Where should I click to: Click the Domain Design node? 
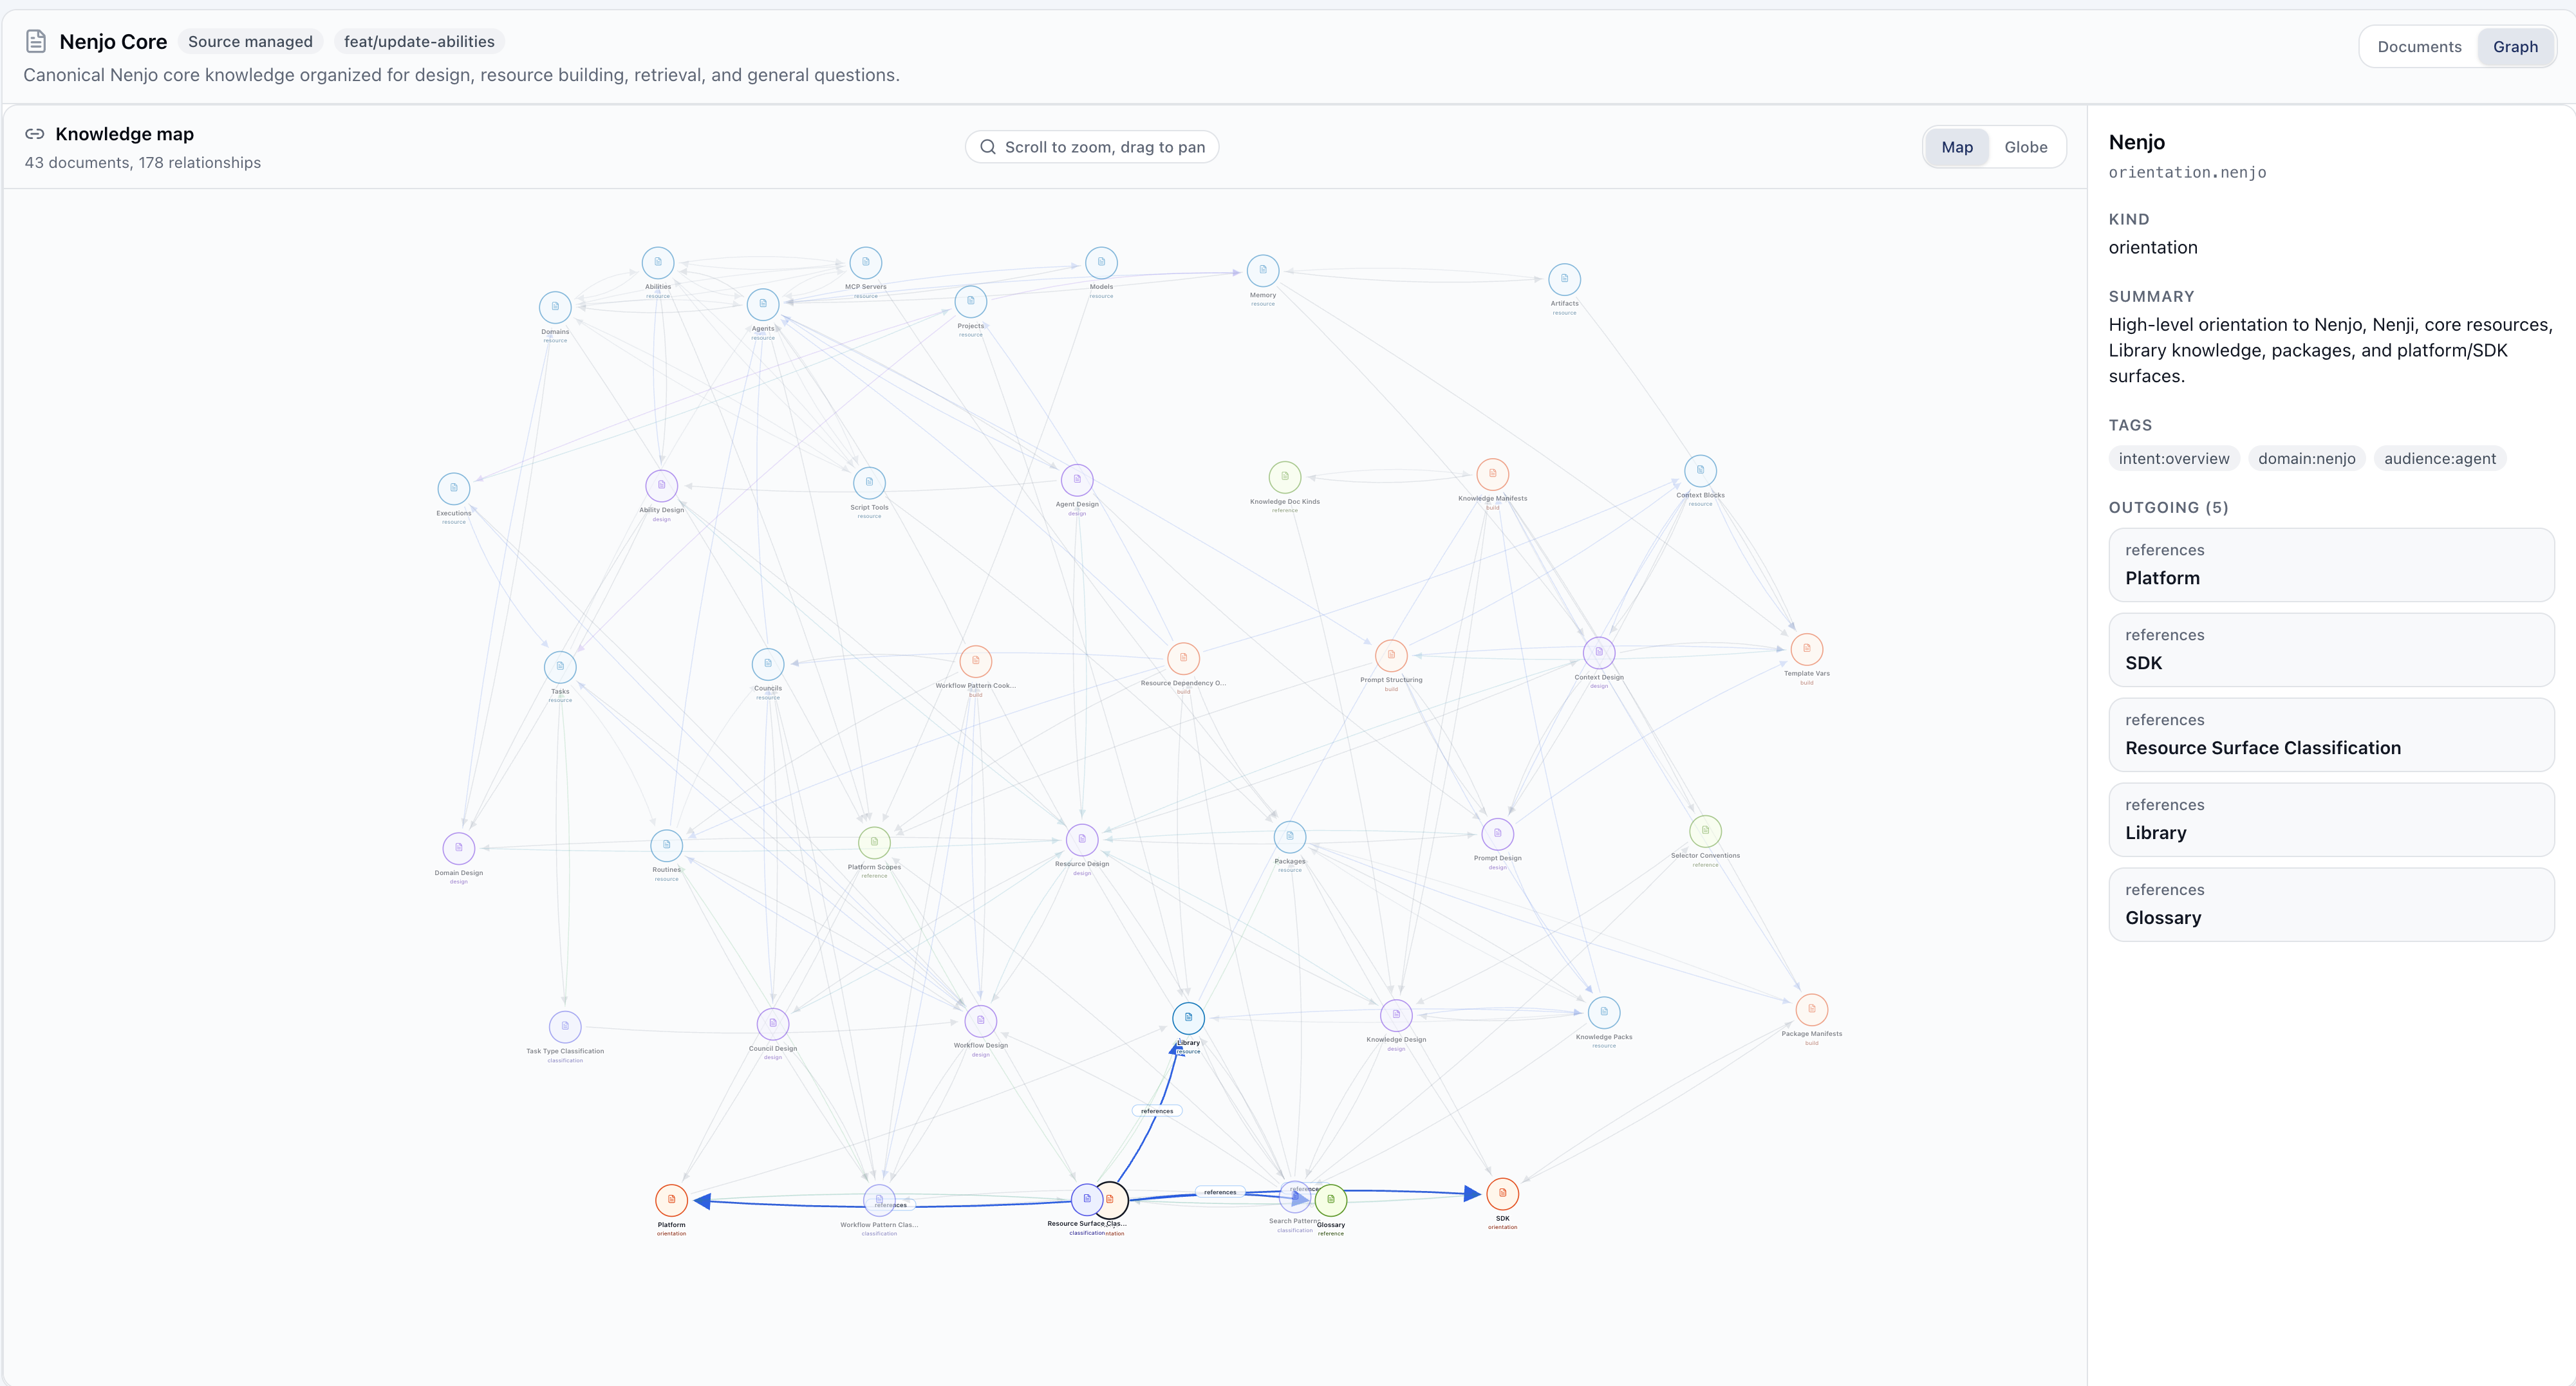point(459,848)
